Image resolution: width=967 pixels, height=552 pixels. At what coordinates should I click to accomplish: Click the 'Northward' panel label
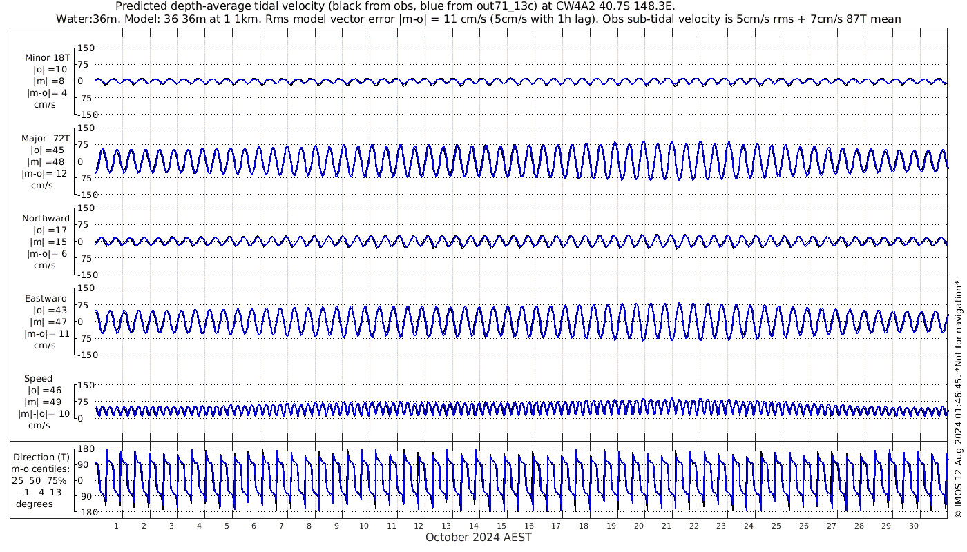46,219
